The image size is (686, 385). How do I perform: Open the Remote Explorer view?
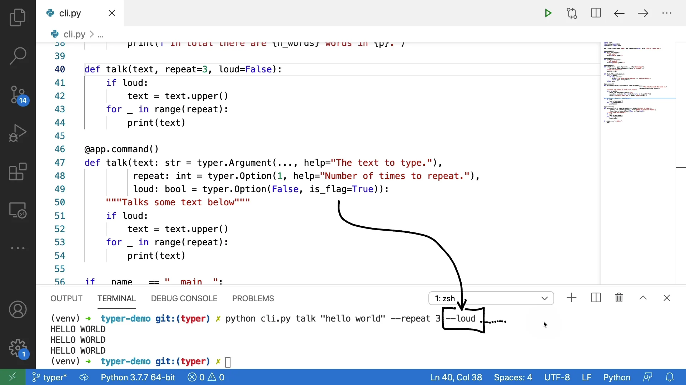tap(18, 210)
